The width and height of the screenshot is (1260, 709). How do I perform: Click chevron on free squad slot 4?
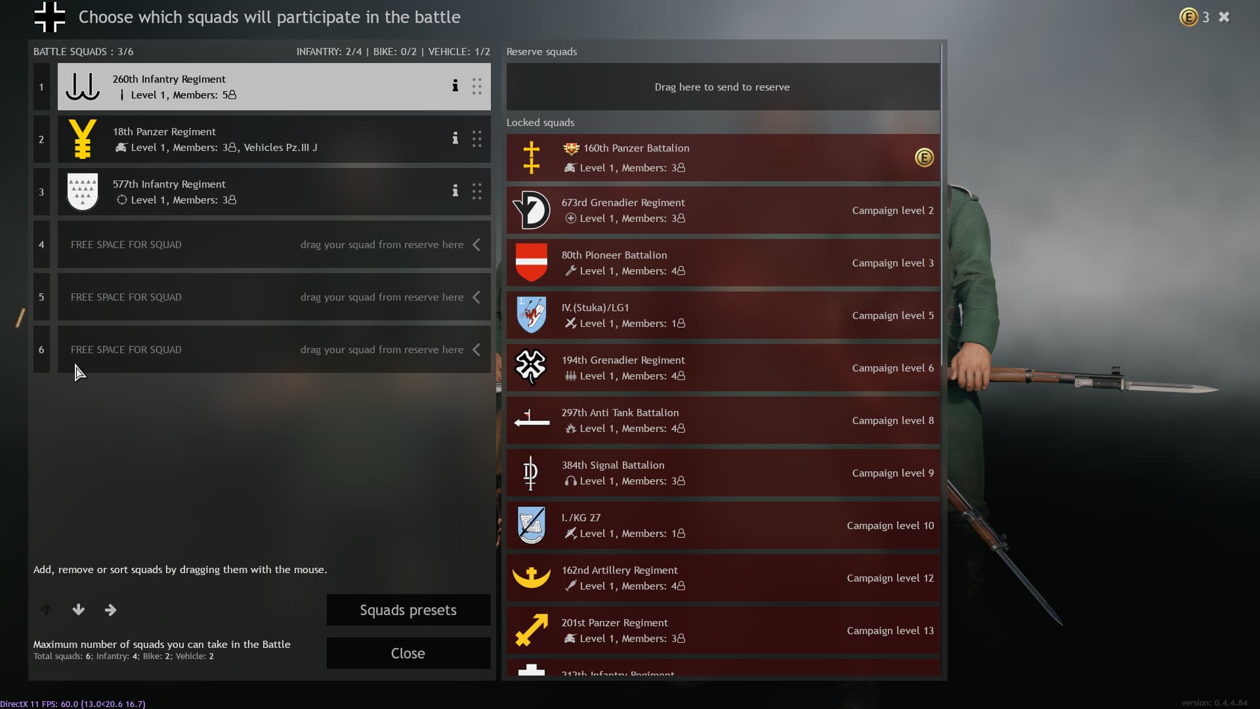pyautogui.click(x=476, y=244)
